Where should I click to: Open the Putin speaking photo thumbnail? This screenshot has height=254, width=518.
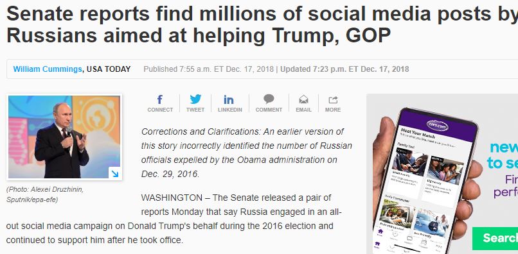point(64,137)
